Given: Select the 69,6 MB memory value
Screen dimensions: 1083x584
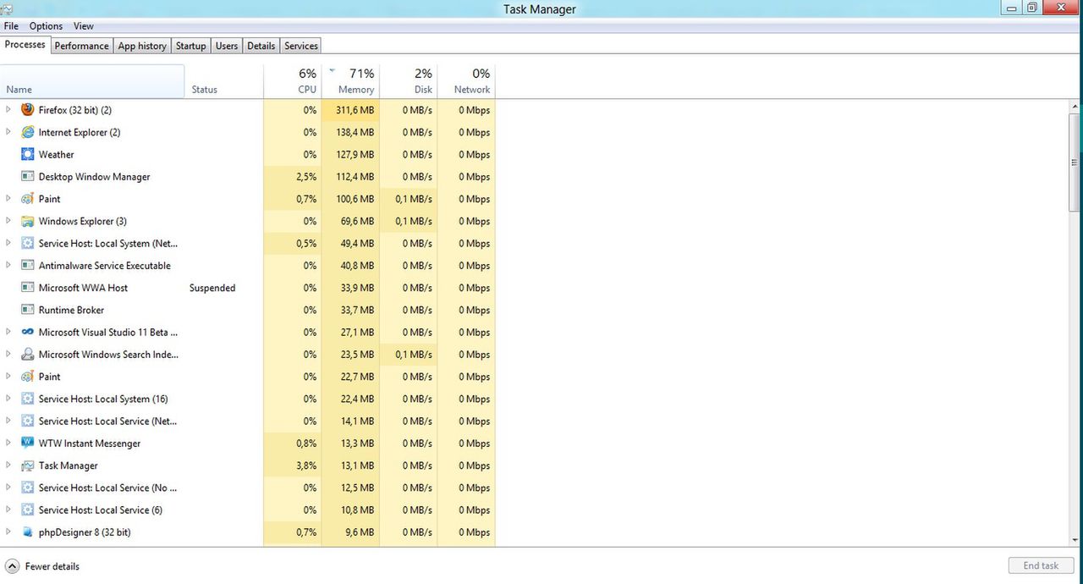Looking at the screenshot, I should (x=357, y=221).
